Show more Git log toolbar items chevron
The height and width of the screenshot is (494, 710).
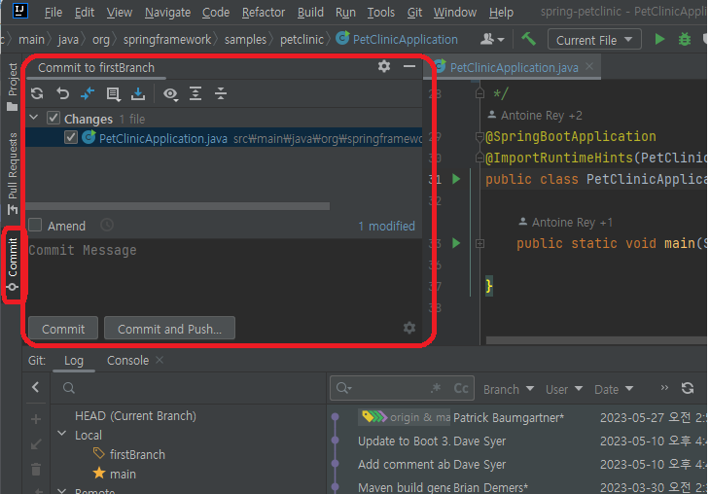664,388
